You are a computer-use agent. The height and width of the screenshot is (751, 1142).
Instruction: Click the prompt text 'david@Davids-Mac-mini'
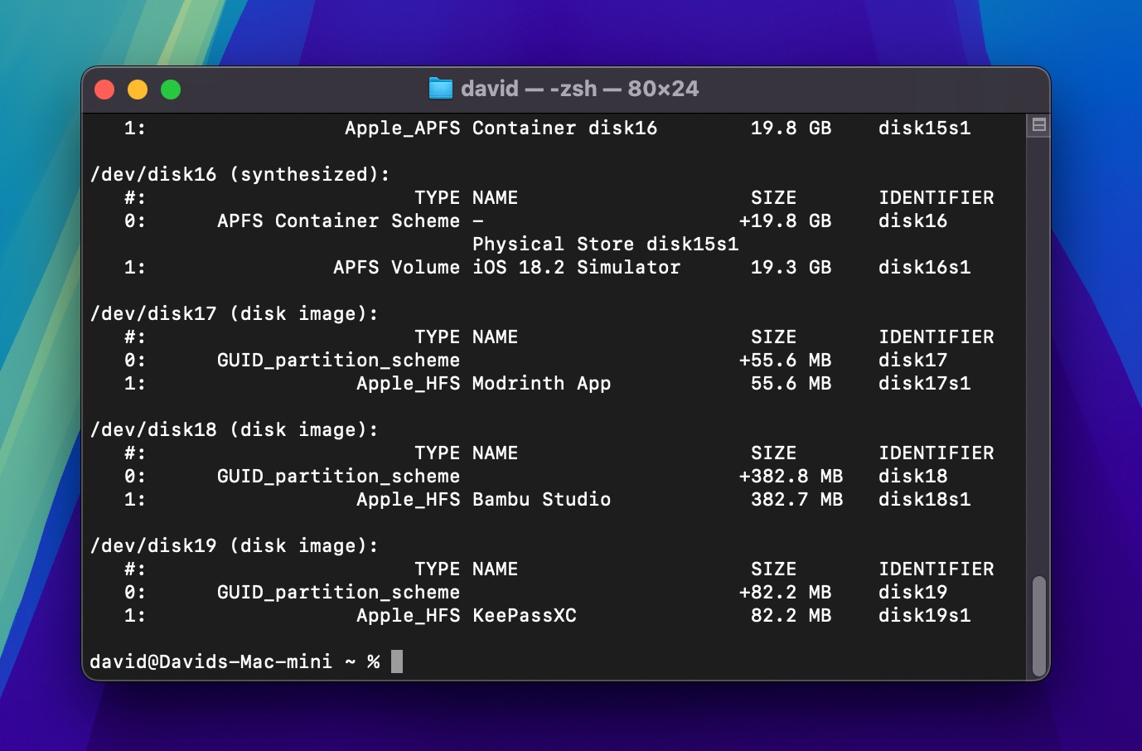point(210,661)
